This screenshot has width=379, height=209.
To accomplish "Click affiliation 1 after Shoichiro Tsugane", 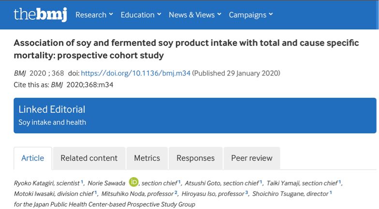I will click(x=331, y=192).
